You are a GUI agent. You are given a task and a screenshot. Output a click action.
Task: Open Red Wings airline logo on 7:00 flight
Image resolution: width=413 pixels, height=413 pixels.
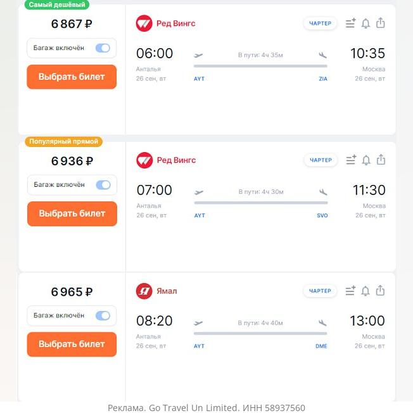pyautogui.click(x=144, y=160)
